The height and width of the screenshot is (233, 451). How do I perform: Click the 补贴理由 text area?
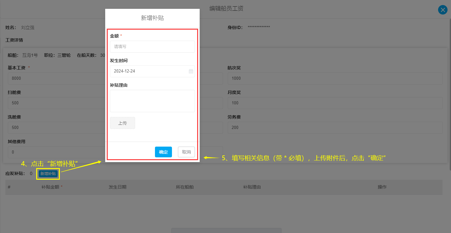point(152,101)
